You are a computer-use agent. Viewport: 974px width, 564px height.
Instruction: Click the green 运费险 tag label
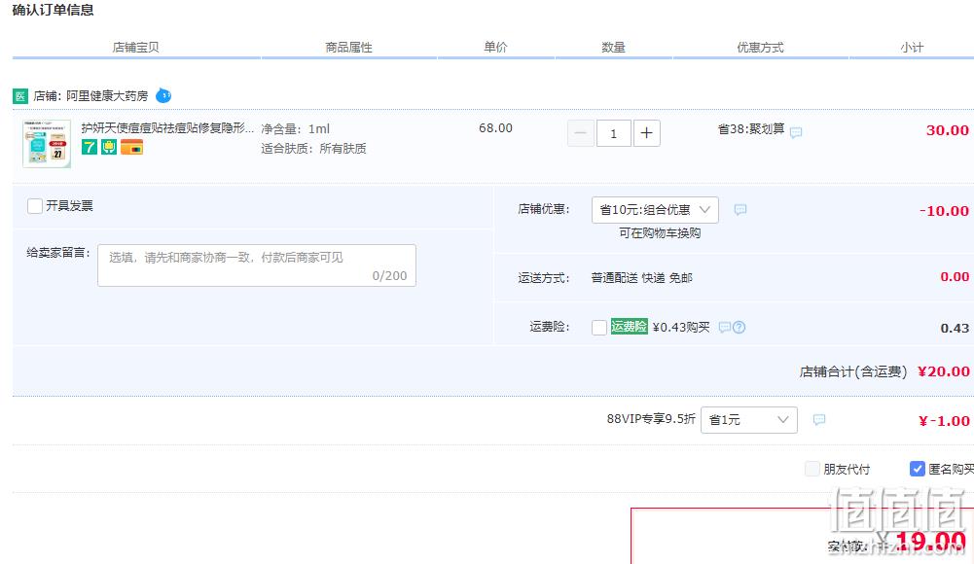(629, 327)
